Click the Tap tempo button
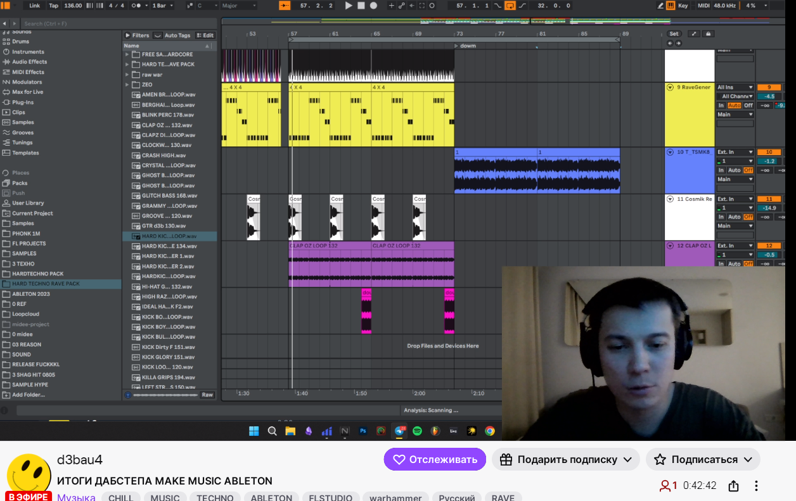This screenshot has height=501, width=796. [x=54, y=6]
